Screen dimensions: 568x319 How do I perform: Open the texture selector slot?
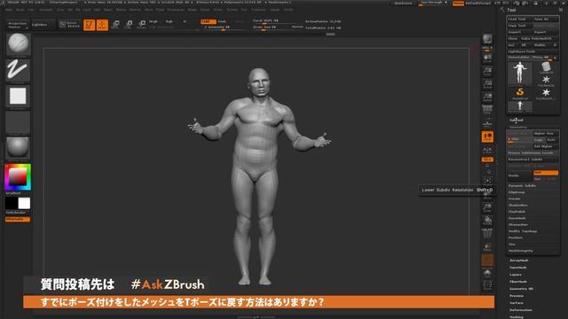click(x=18, y=122)
